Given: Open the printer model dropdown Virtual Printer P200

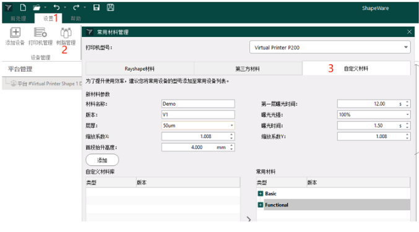Looking at the screenshot, I should tap(330, 48).
